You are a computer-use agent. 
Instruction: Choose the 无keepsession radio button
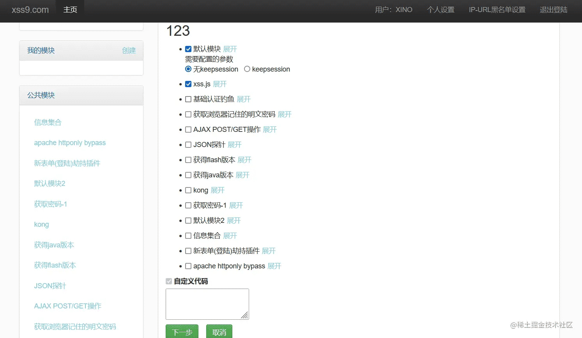click(188, 69)
